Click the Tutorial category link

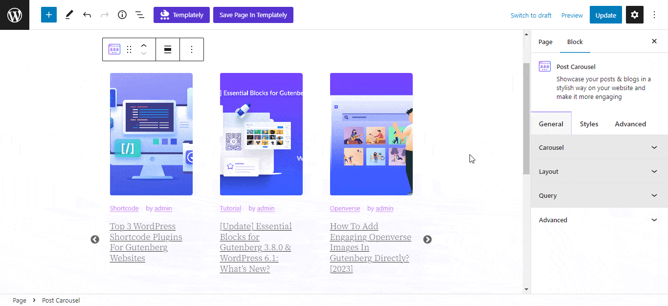click(x=230, y=208)
